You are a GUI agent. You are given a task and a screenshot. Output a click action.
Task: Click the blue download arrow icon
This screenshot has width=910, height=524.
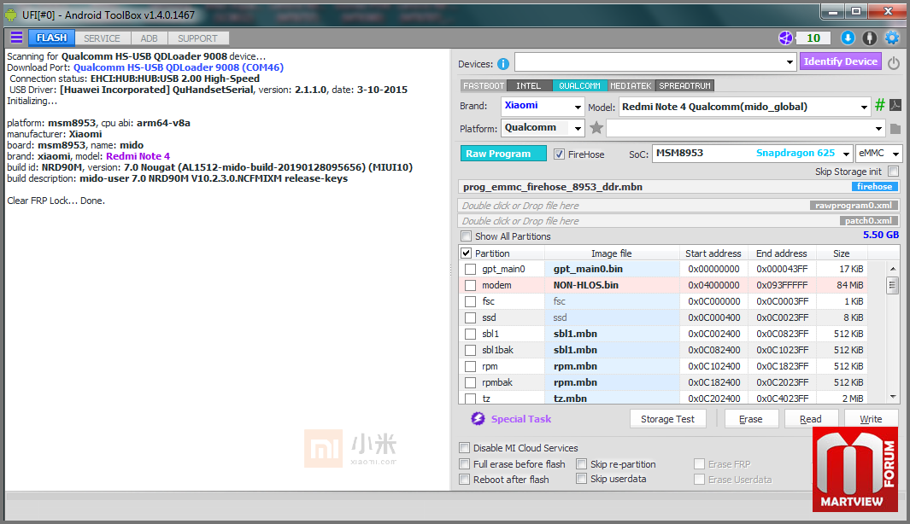click(x=848, y=38)
